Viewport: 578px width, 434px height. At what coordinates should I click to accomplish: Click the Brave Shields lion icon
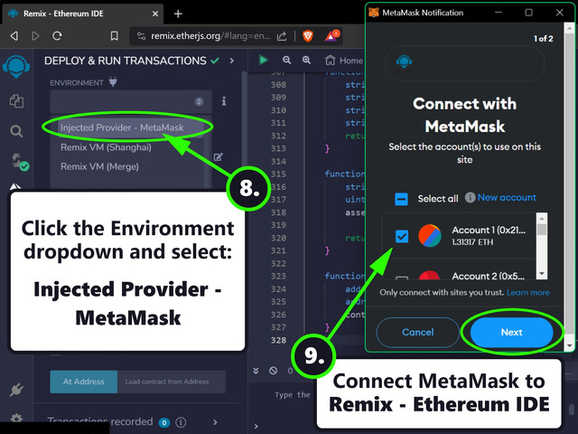[312, 36]
